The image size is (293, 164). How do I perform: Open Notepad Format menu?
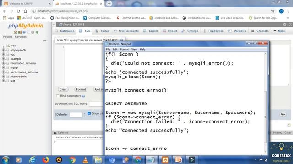tap(124, 50)
